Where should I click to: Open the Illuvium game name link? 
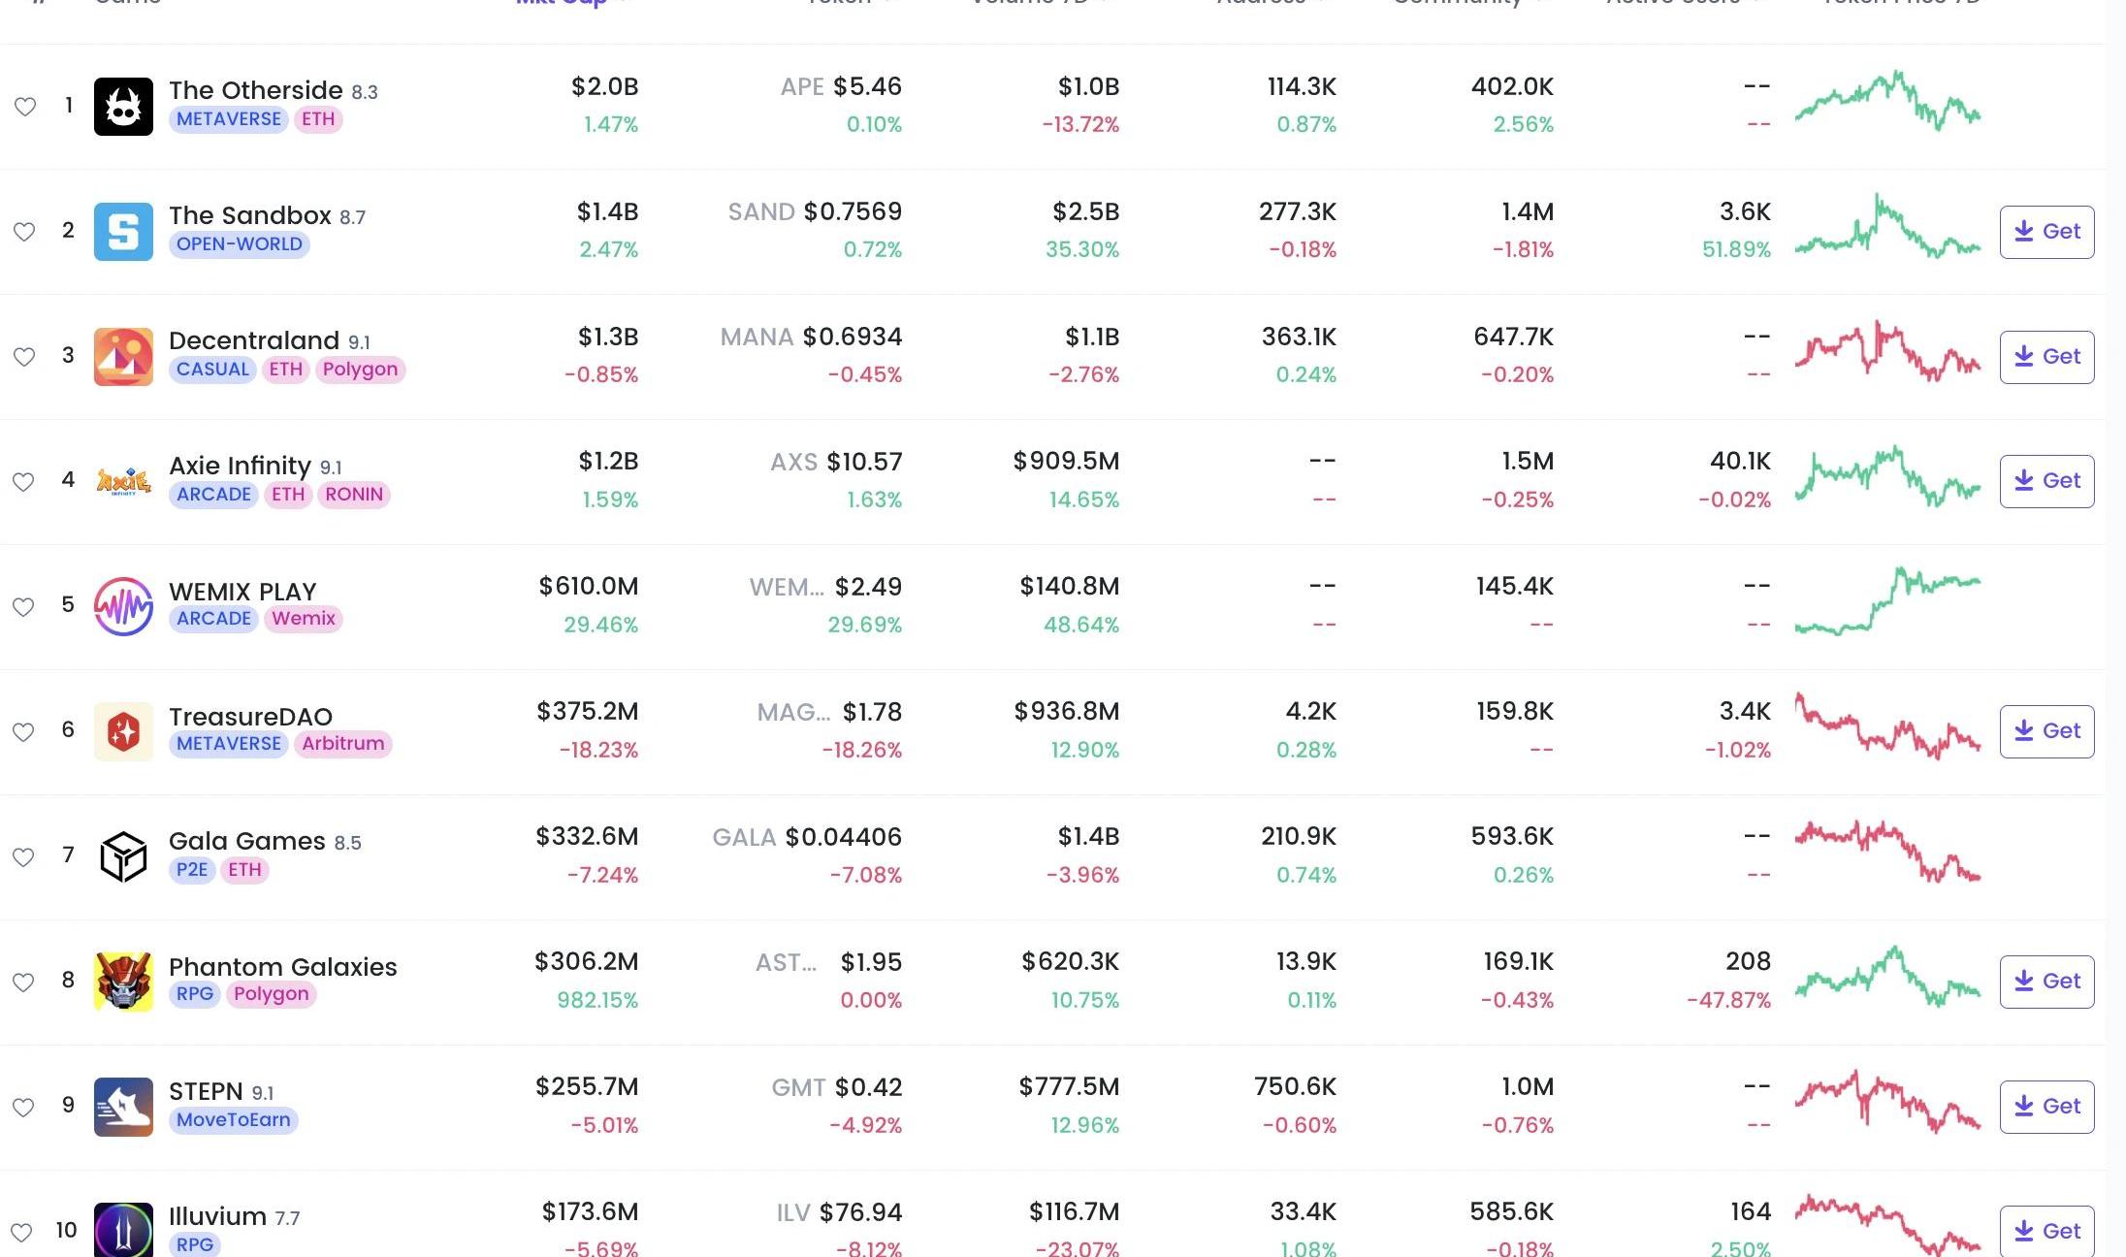(217, 1216)
